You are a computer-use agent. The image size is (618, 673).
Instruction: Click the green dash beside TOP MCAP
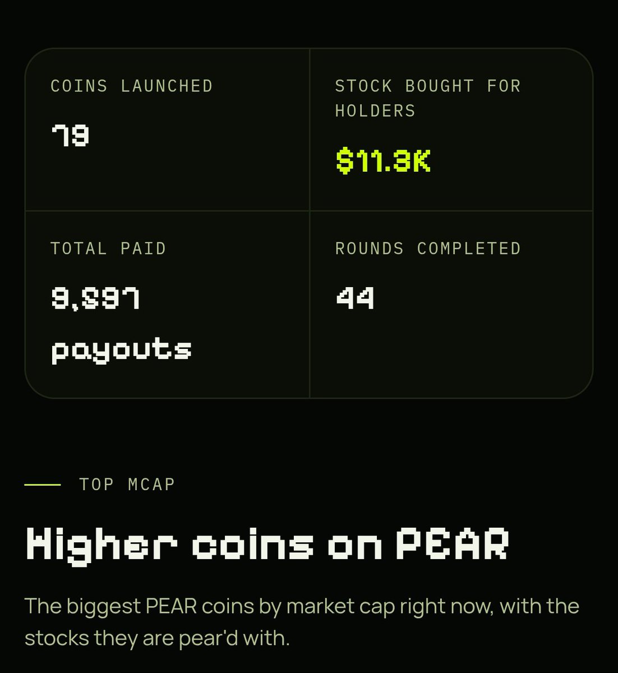(43, 484)
